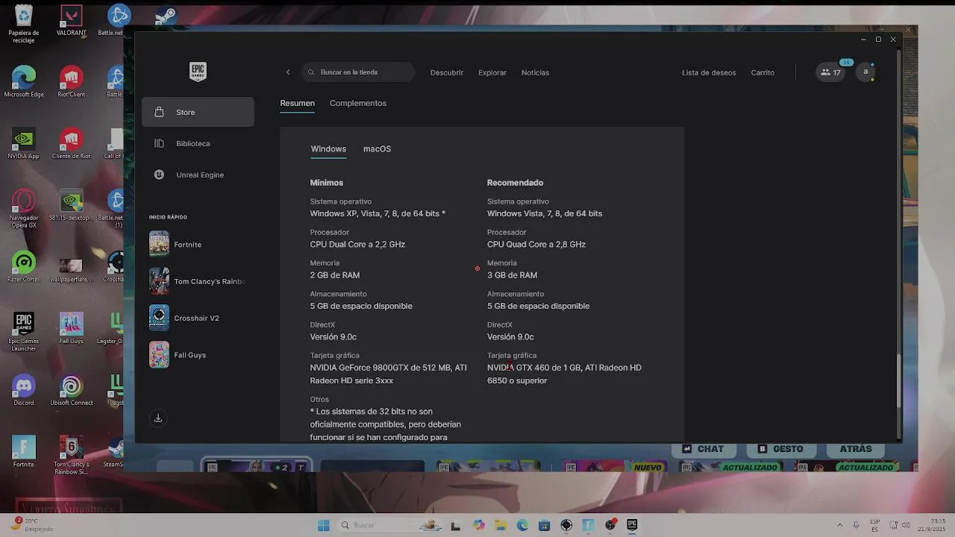Open NVIDIA App desktop shortcut
Viewport: 955px width, 537px height.
[24, 143]
